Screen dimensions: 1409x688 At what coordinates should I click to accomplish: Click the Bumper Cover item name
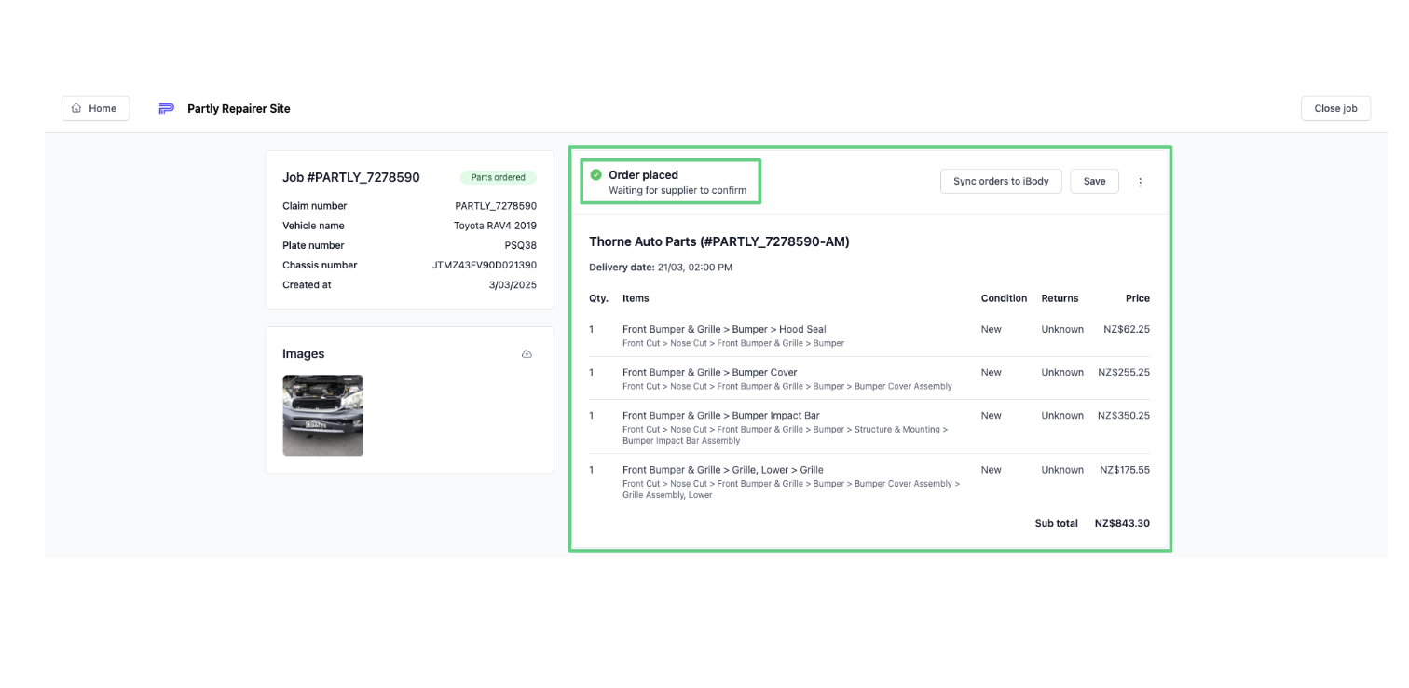click(710, 372)
